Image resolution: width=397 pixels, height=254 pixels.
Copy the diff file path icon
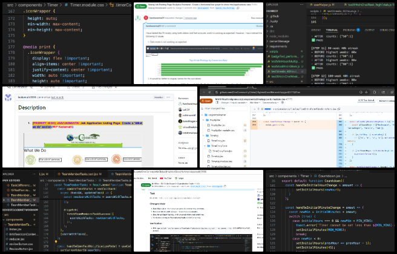[x=339, y=109]
